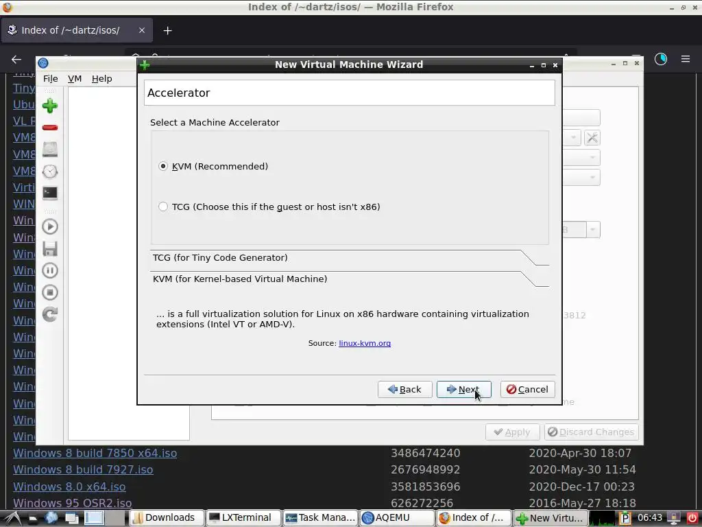Pause the VM with the pause icon
Image resolution: width=702 pixels, height=527 pixels.
coord(49,270)
